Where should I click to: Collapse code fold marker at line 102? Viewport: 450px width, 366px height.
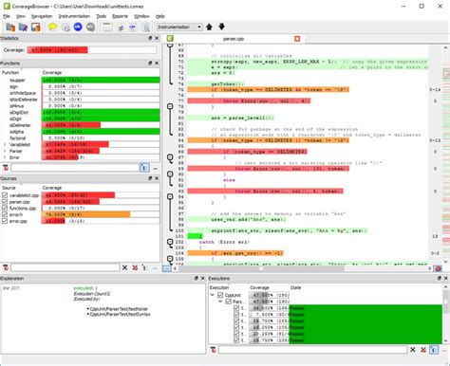click(170, 242)
